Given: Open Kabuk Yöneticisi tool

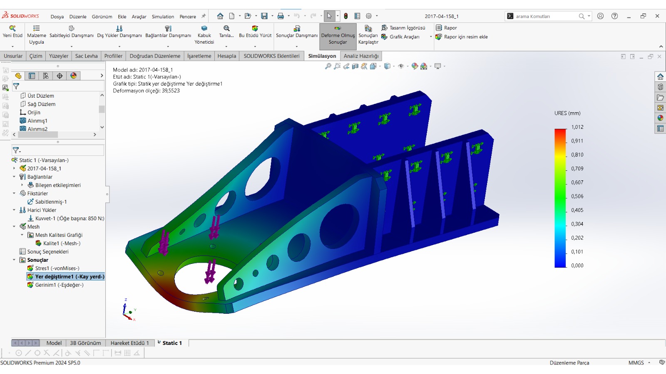Looking at the screenshot, I should click(204, 35).
